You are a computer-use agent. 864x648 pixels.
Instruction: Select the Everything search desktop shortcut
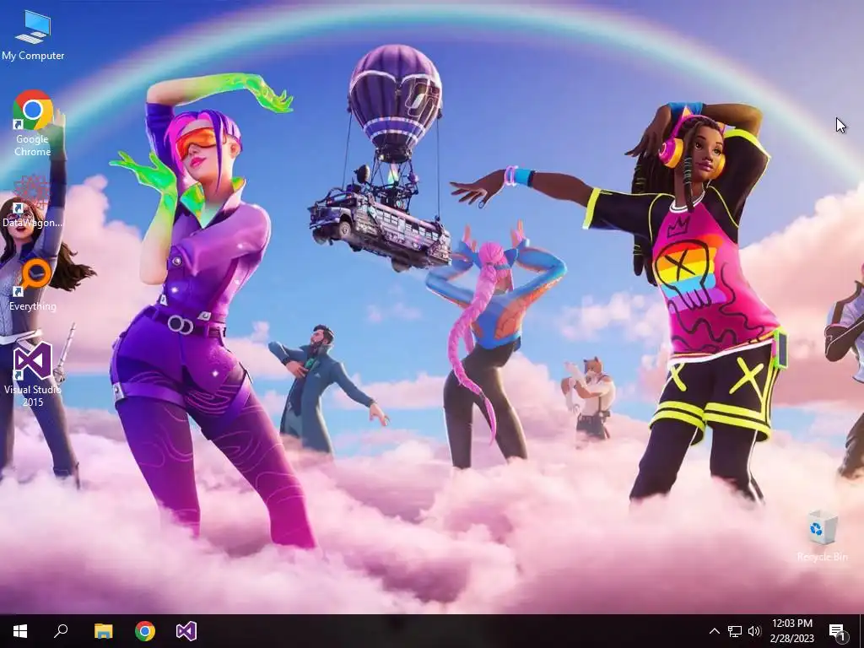coord(33,285)
